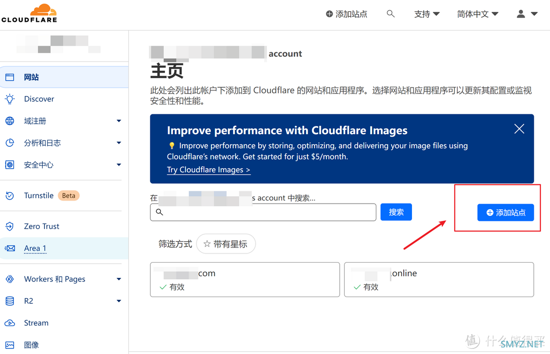Expand the 域注册 submenu arrow
The image size is (550, 354).
click(119, 121)
